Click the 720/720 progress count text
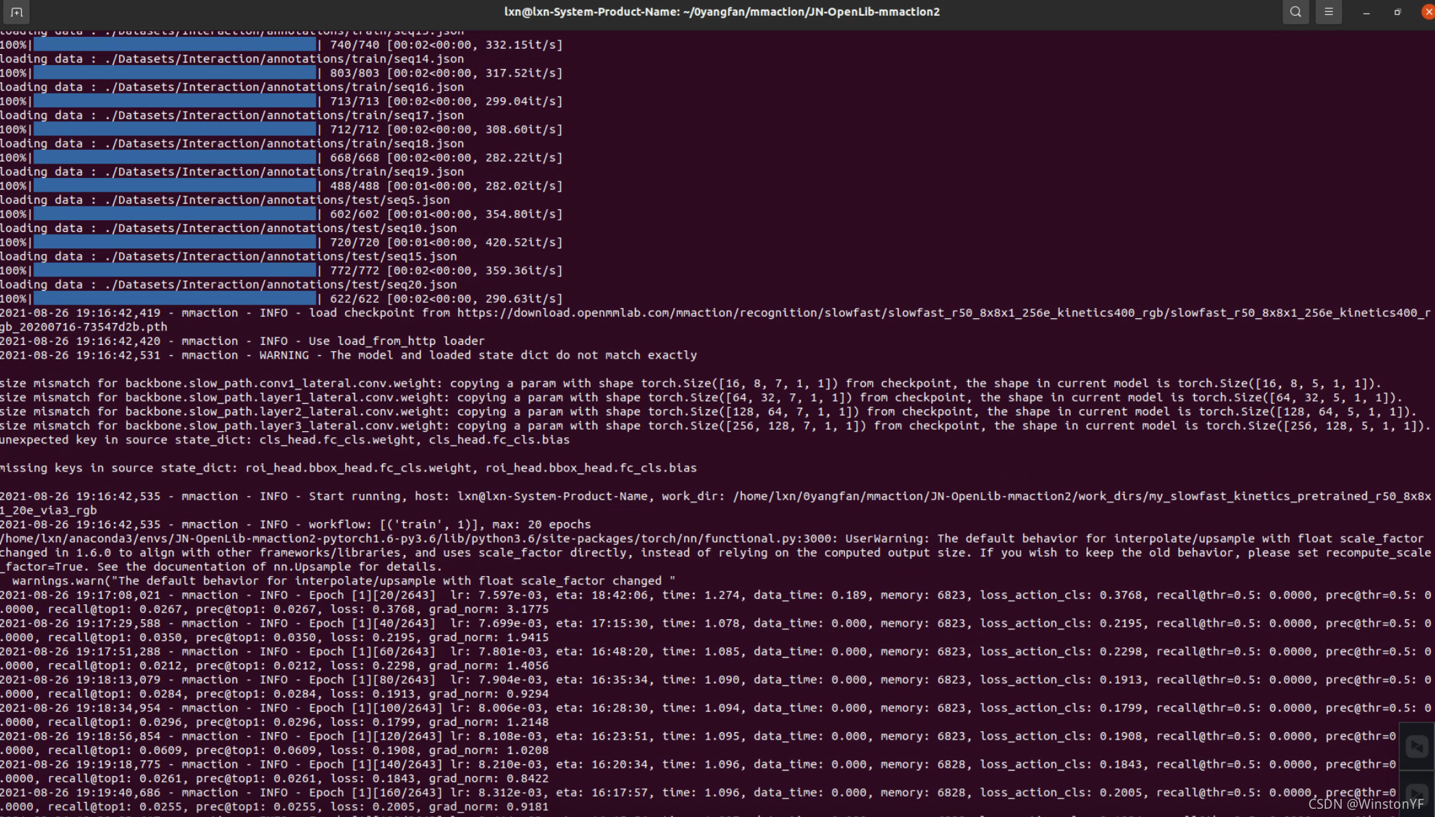Screen dimensions: 1435x817 click(x=355, y=242)
